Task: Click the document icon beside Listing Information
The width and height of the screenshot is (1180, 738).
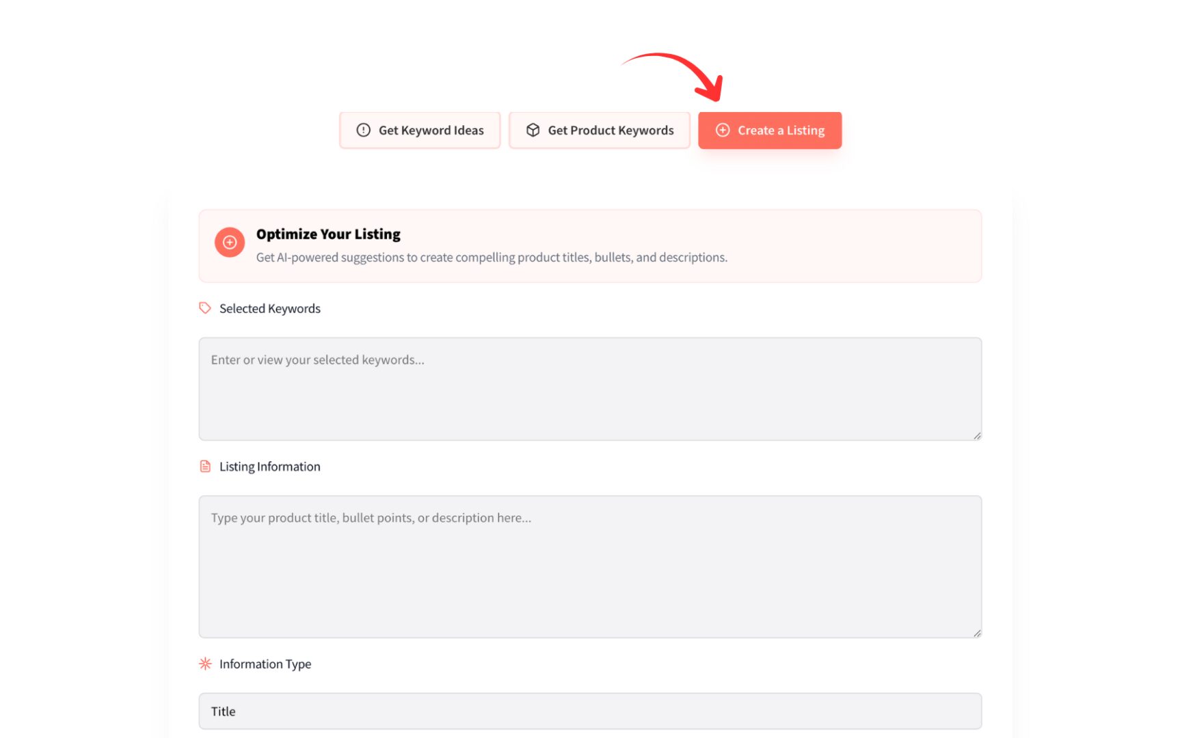Action: (x=205, y=466)
